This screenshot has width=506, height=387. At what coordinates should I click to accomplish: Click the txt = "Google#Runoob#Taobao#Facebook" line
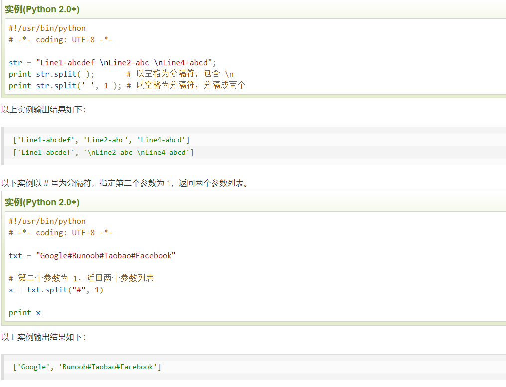click(92, 255)
